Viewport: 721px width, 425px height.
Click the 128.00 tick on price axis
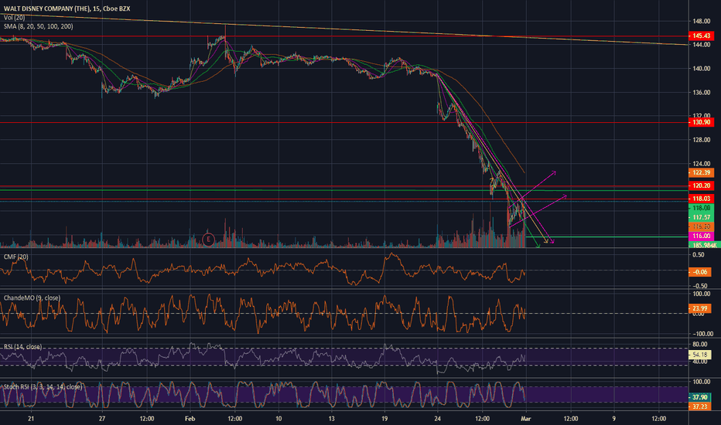702,140
